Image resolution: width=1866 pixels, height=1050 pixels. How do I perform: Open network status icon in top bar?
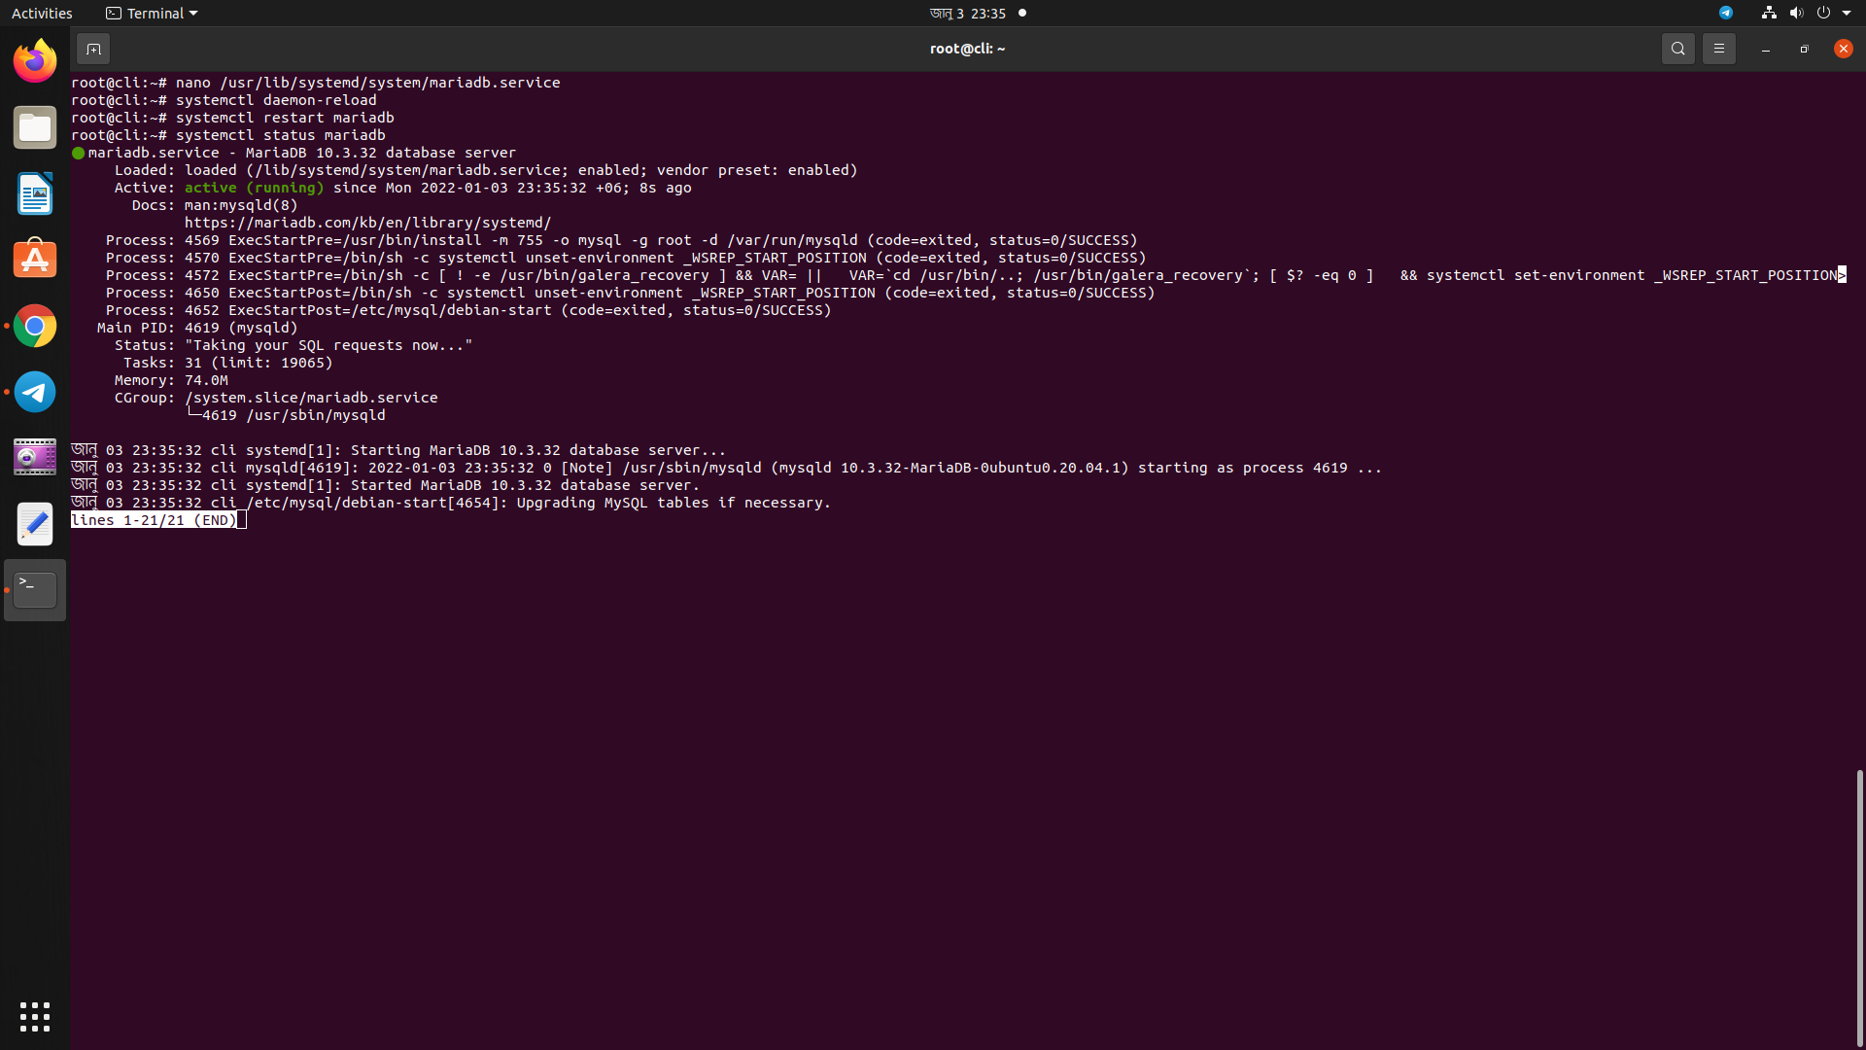click(1769, 13)
